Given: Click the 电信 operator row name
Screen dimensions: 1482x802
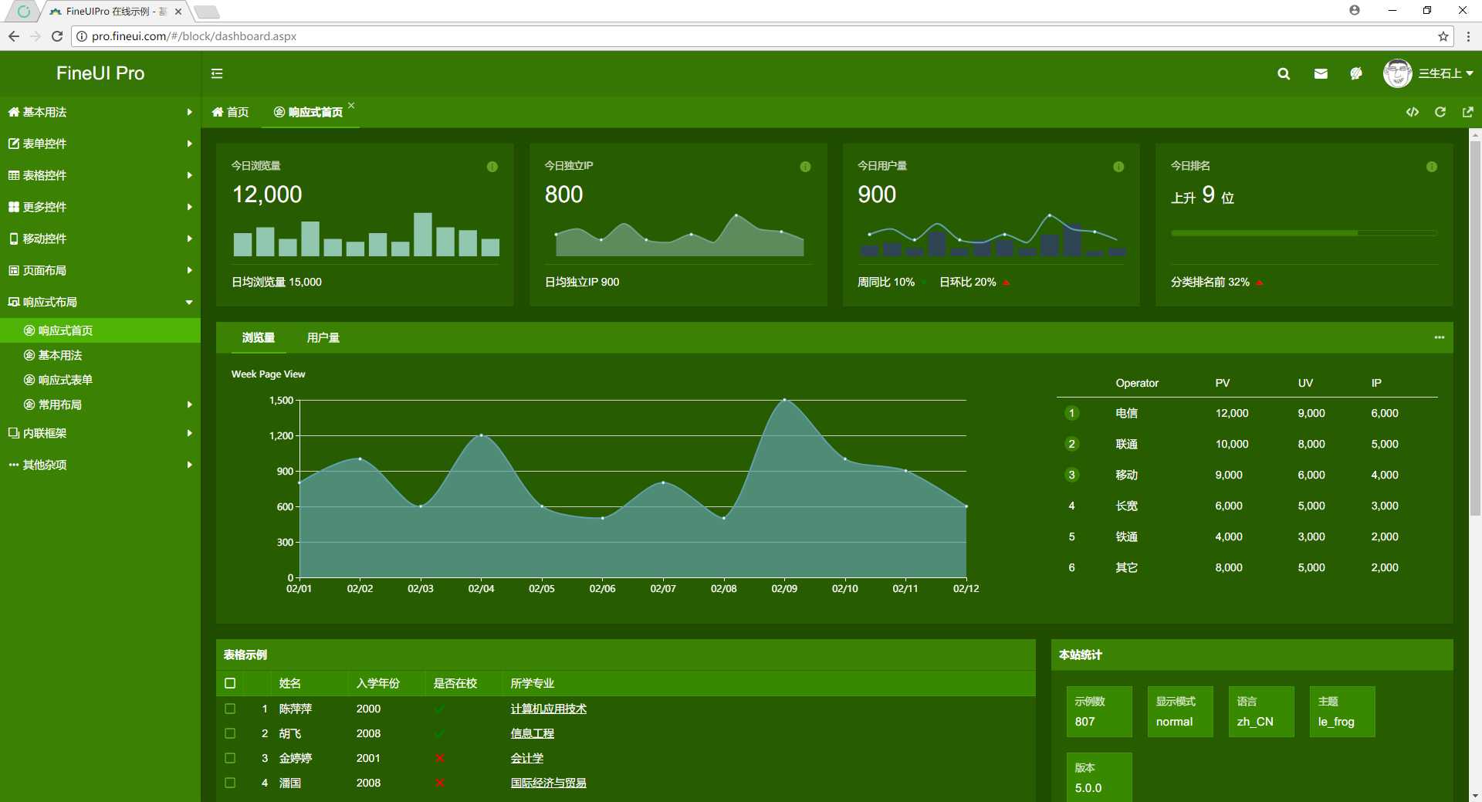Looking at the screenshot, I should pyautogui.click(x=1126, y=413).
